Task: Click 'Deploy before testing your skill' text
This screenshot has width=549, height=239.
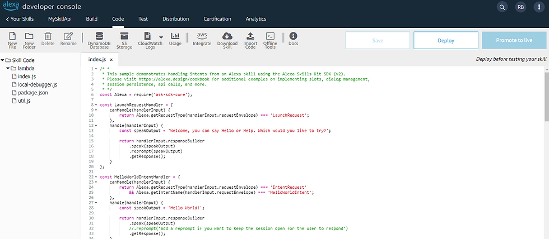Action: click(511, 59)
